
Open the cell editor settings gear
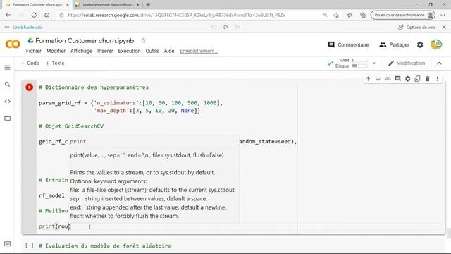(x=407, y=78)
